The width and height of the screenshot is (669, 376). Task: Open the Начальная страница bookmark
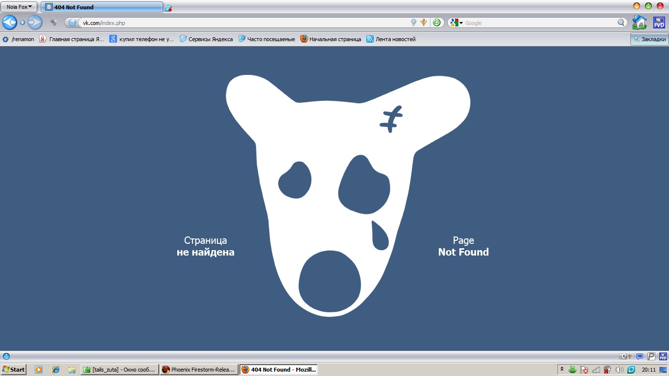pyautogui.click(x=331, y=39)
